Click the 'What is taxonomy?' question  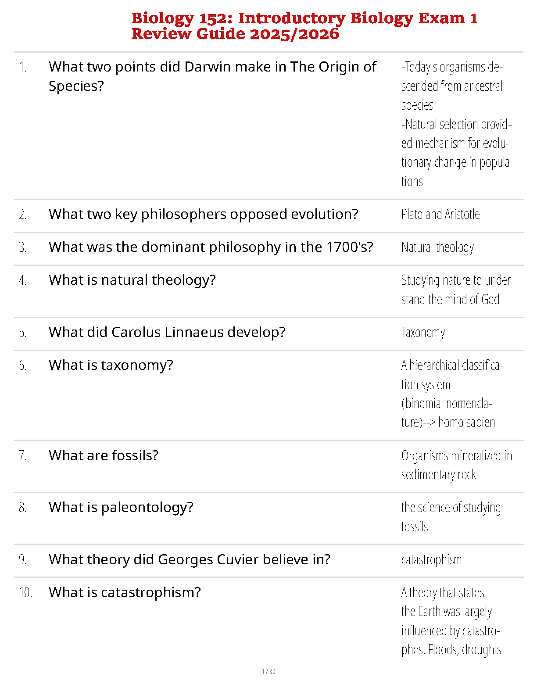click(x=111, y=365)
